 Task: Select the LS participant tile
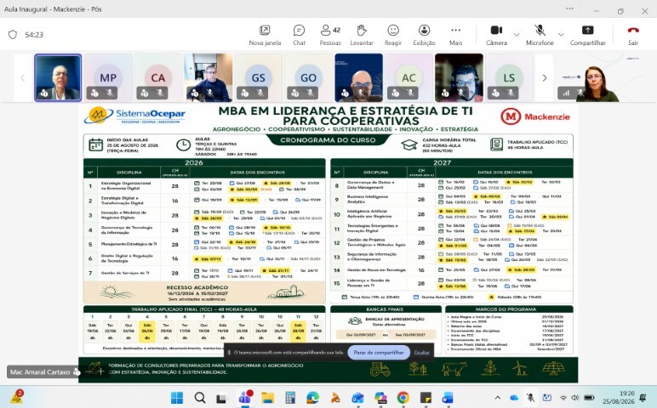(x=509, y=77)
